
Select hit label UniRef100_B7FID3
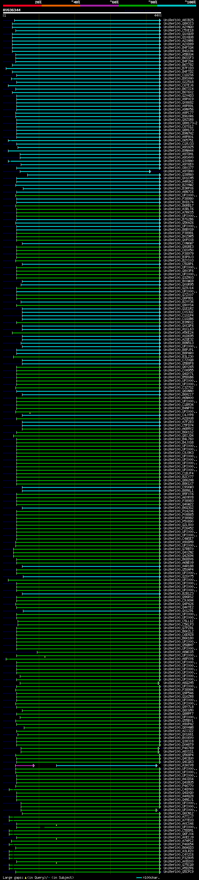(178, 68)
